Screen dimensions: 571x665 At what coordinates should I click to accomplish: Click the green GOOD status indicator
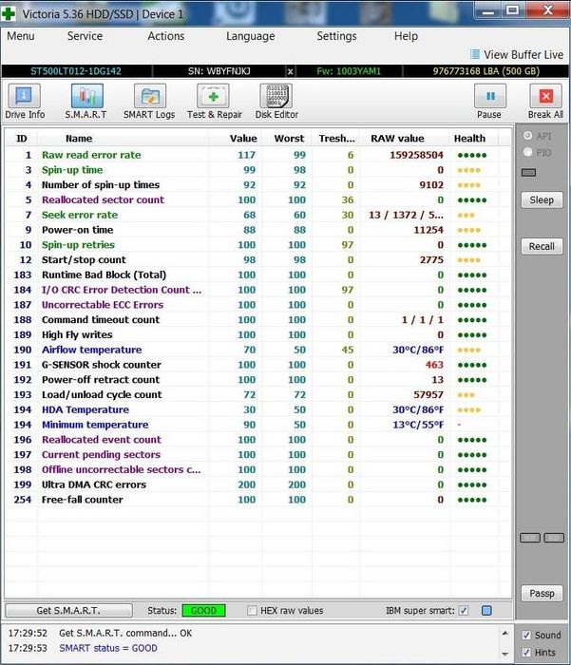(x=203, y=611)
